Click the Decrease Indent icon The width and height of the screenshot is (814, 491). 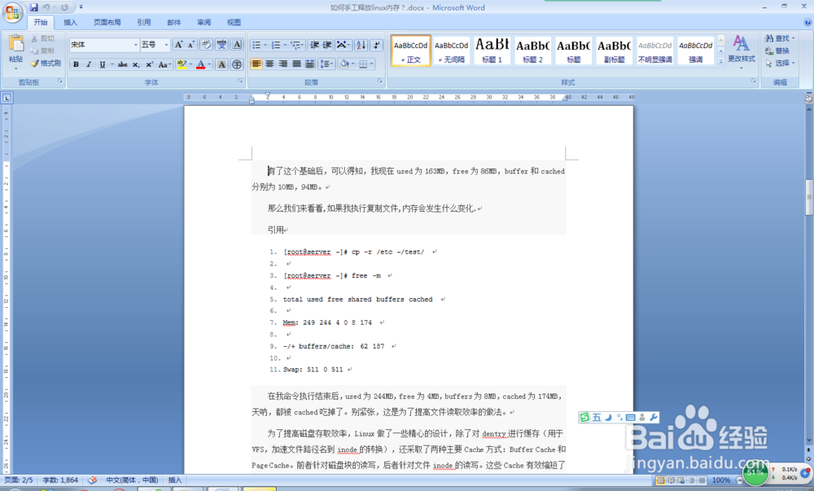tap(314, 45)
